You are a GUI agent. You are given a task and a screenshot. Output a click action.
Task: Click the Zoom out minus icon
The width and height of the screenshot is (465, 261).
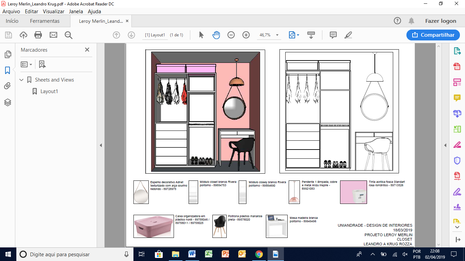click(231, 35)
